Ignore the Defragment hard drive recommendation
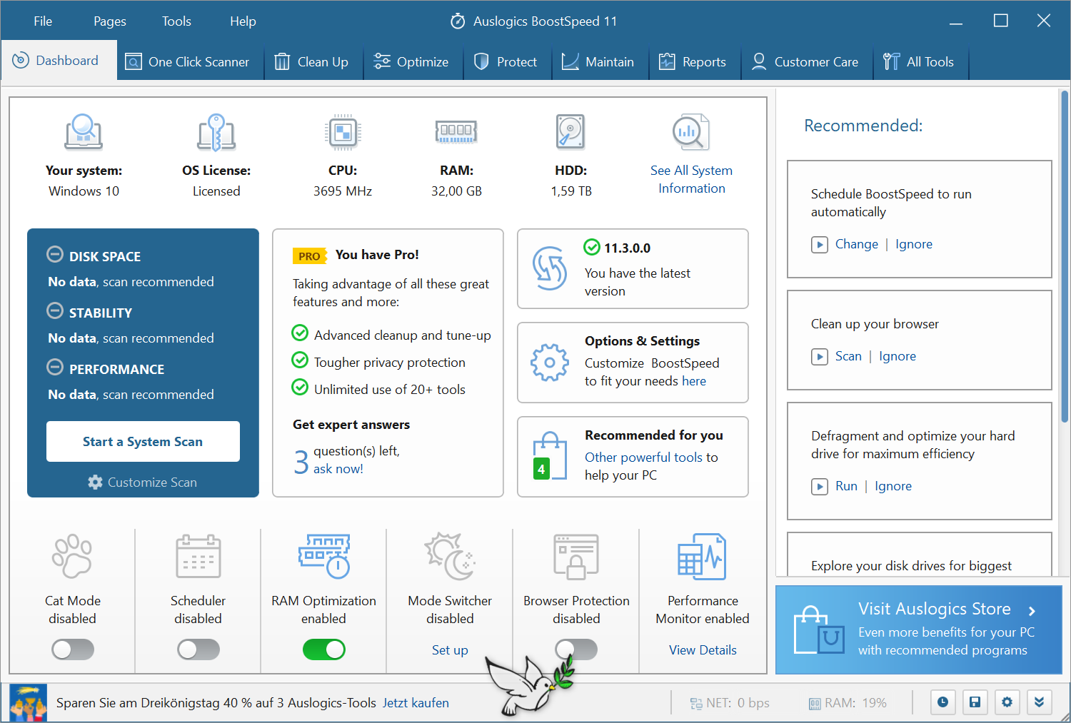This screenshot has width=1071, height=723. [x=893, y=486]
